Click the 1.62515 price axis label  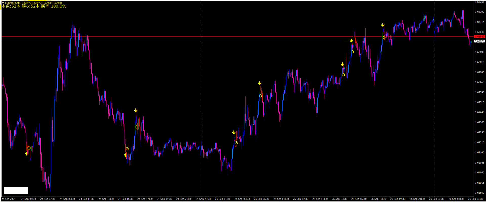coord(480,102)
